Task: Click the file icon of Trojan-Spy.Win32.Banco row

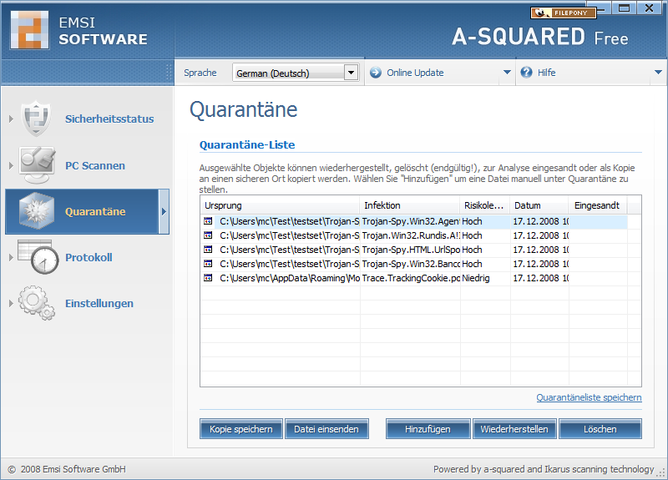Action: [208, 264]
